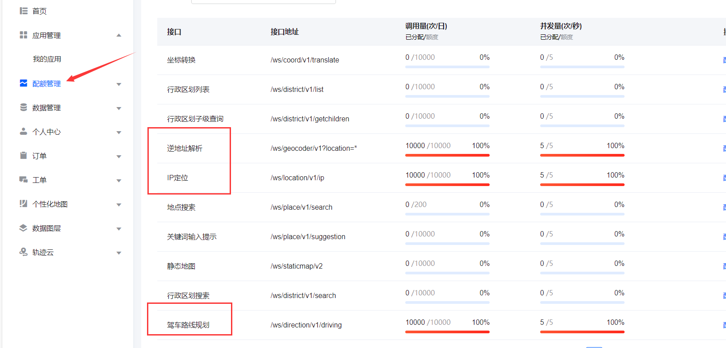726x348 pixels.
Task: Click the 应用管理 grid icon
Action: pos(24,35)
